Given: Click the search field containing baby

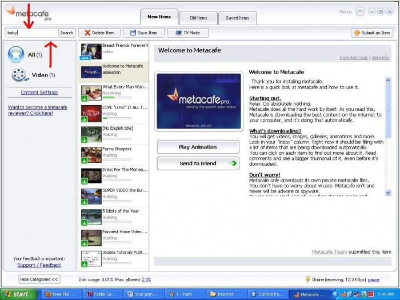Looking at the screenshot, I should [32, 33].
